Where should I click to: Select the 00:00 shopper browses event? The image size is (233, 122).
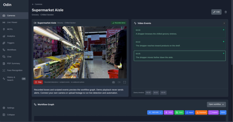coord(180,32)
